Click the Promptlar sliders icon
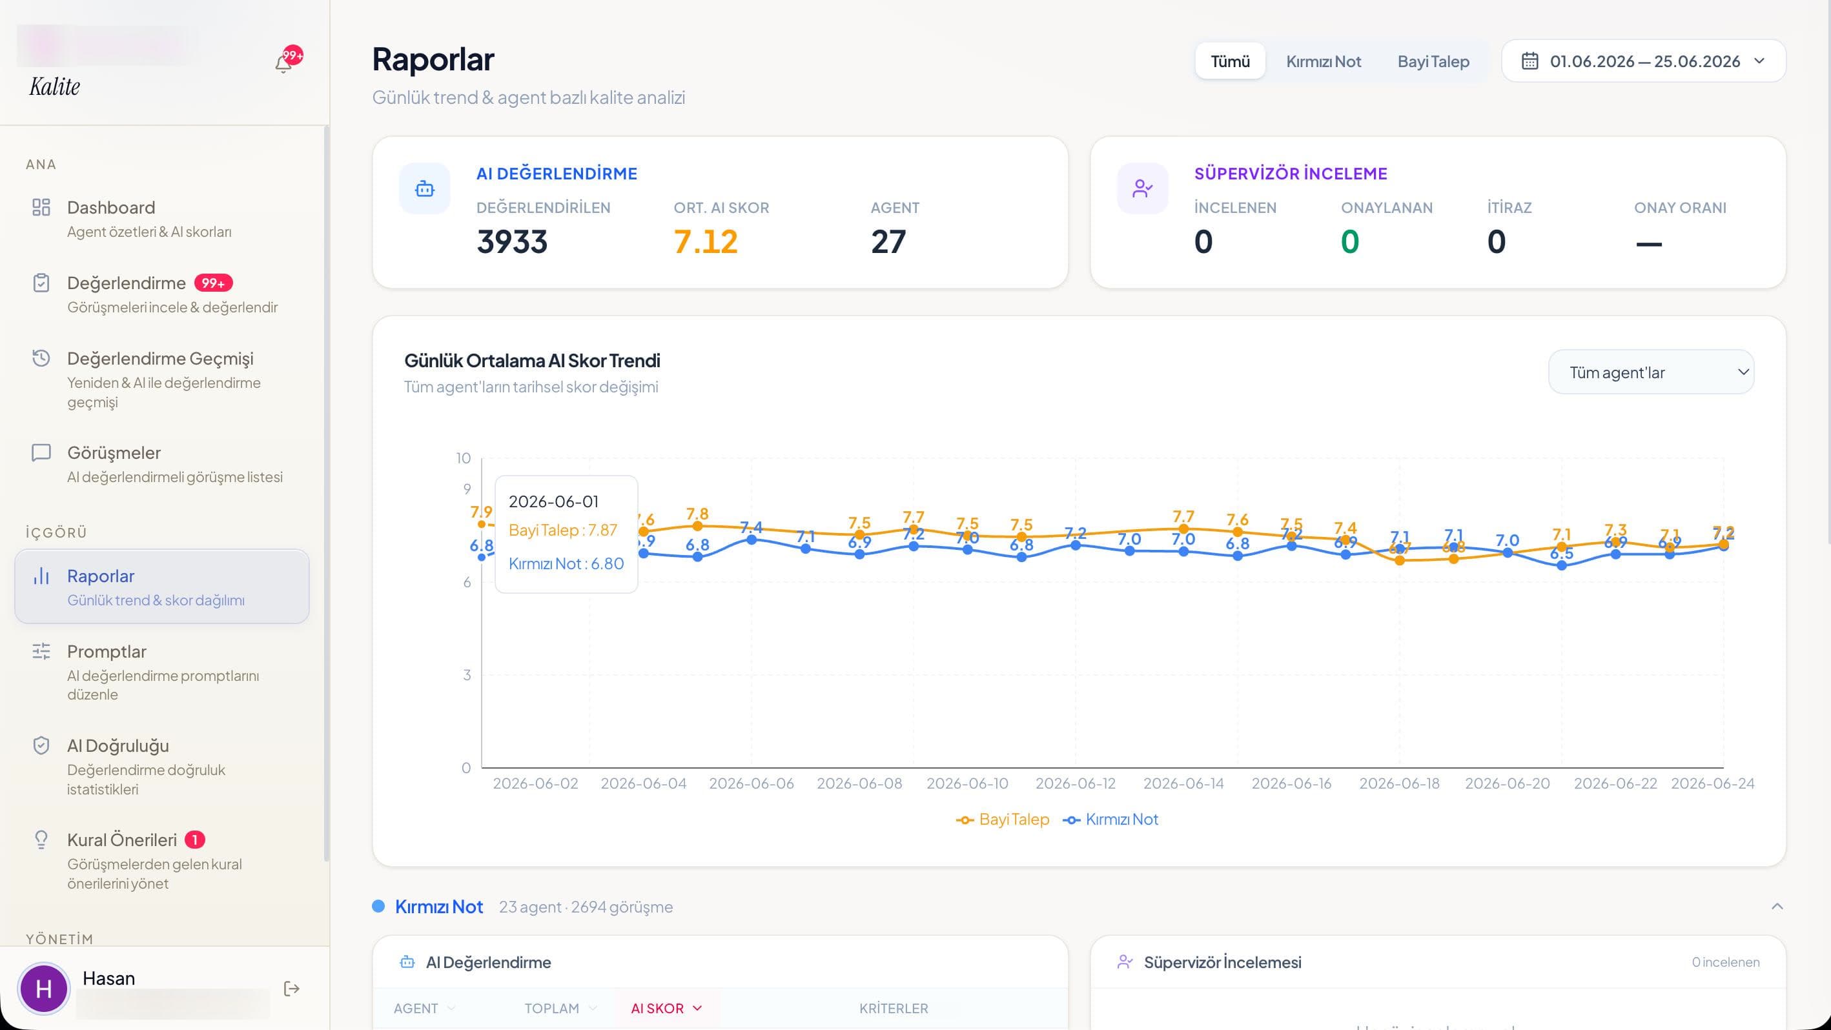This screenshot has height=1030, width=1831. [41, 651]
